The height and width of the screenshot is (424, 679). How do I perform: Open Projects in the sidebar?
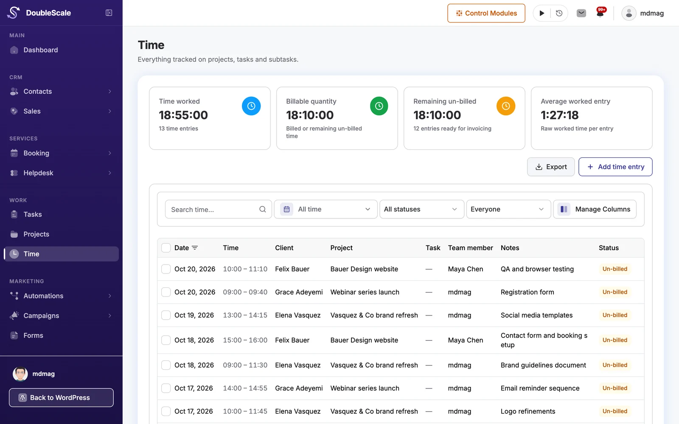coord(61,234)
